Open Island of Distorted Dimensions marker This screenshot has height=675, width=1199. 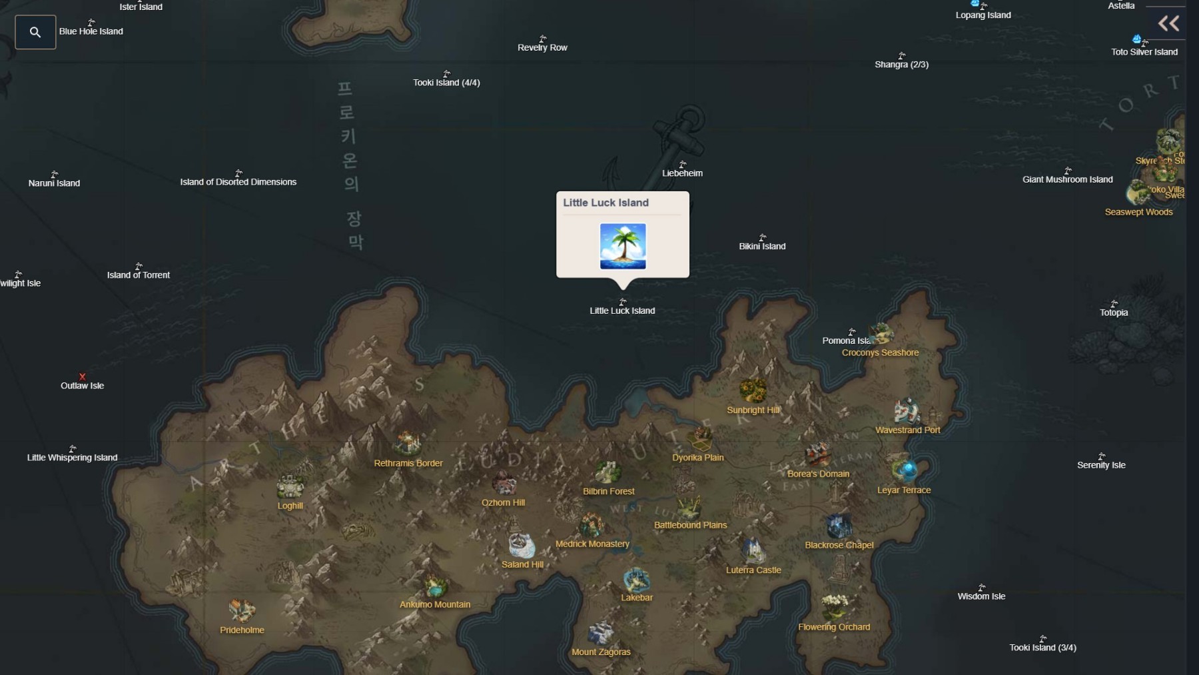click(238, 173)
